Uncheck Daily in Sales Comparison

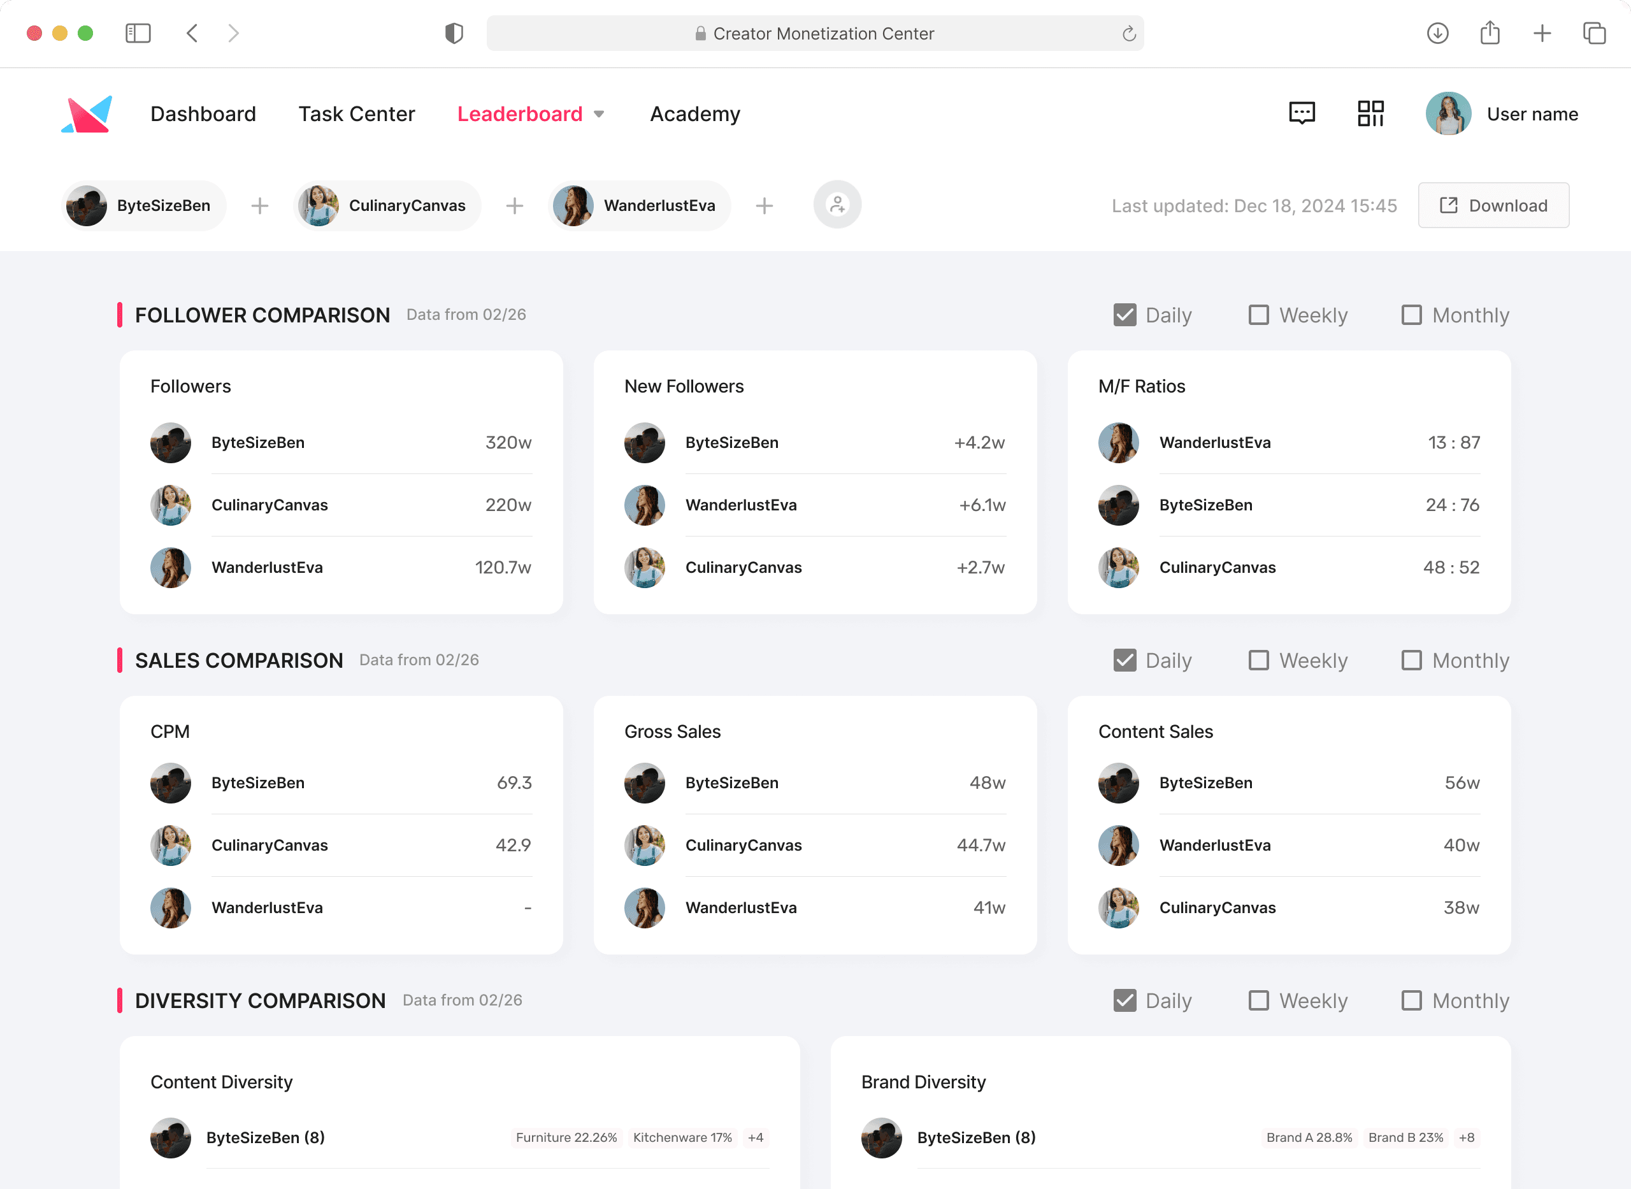1124,660
